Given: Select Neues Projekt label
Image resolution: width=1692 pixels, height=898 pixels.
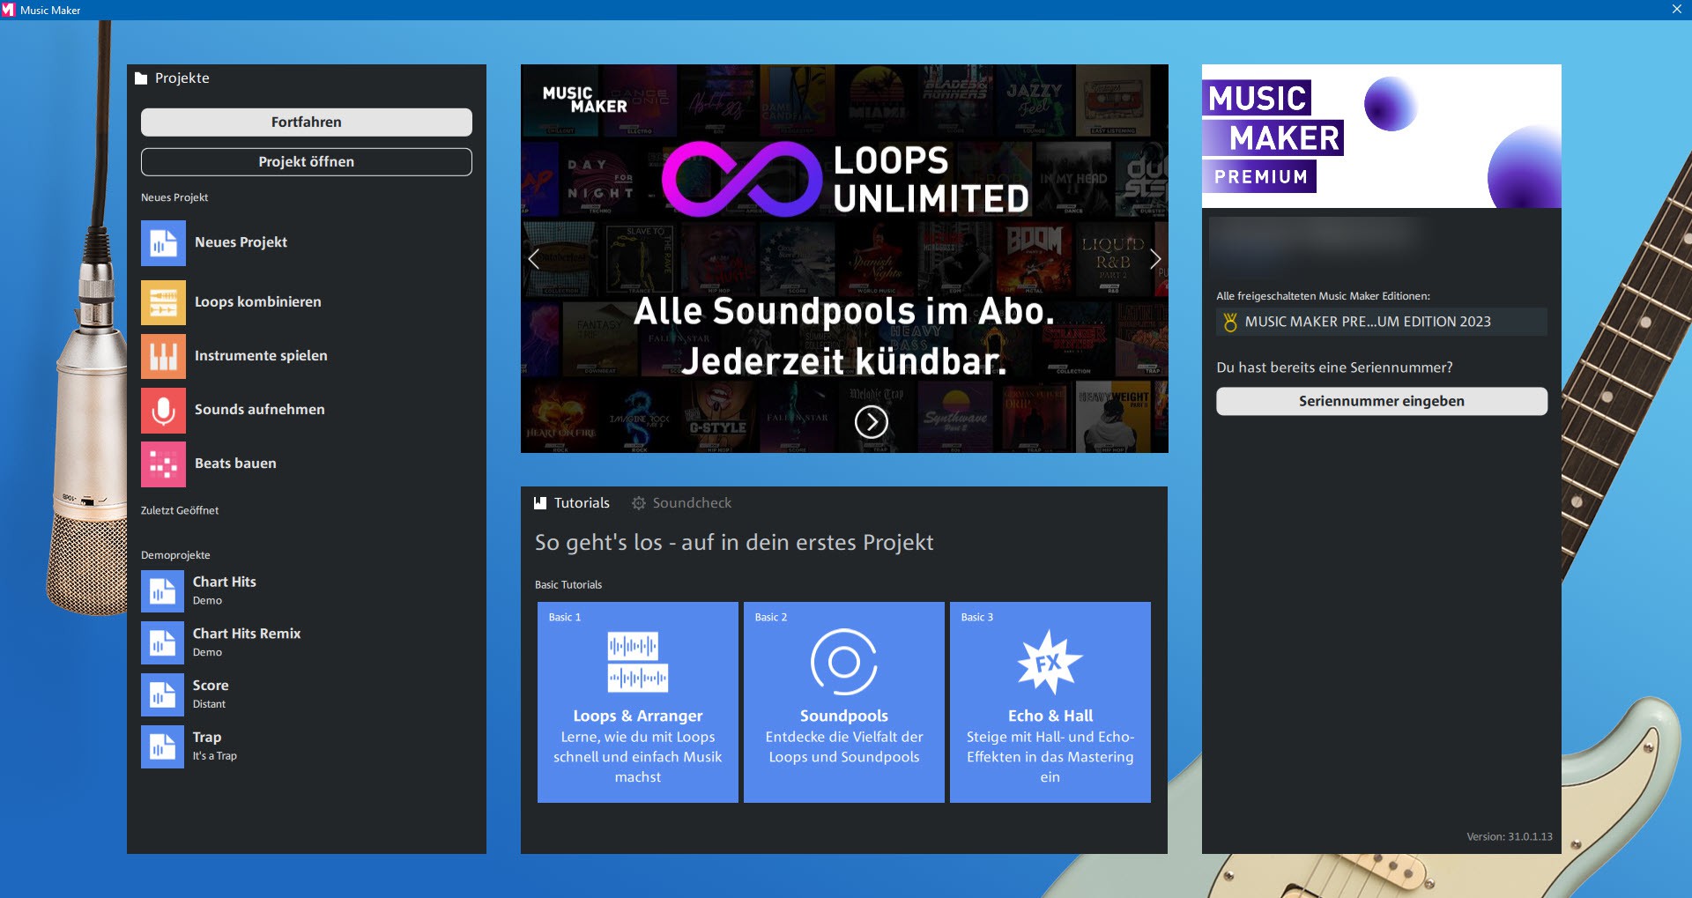Looking at the screenshot, I should pyautogui.click(x=241, y=242).
